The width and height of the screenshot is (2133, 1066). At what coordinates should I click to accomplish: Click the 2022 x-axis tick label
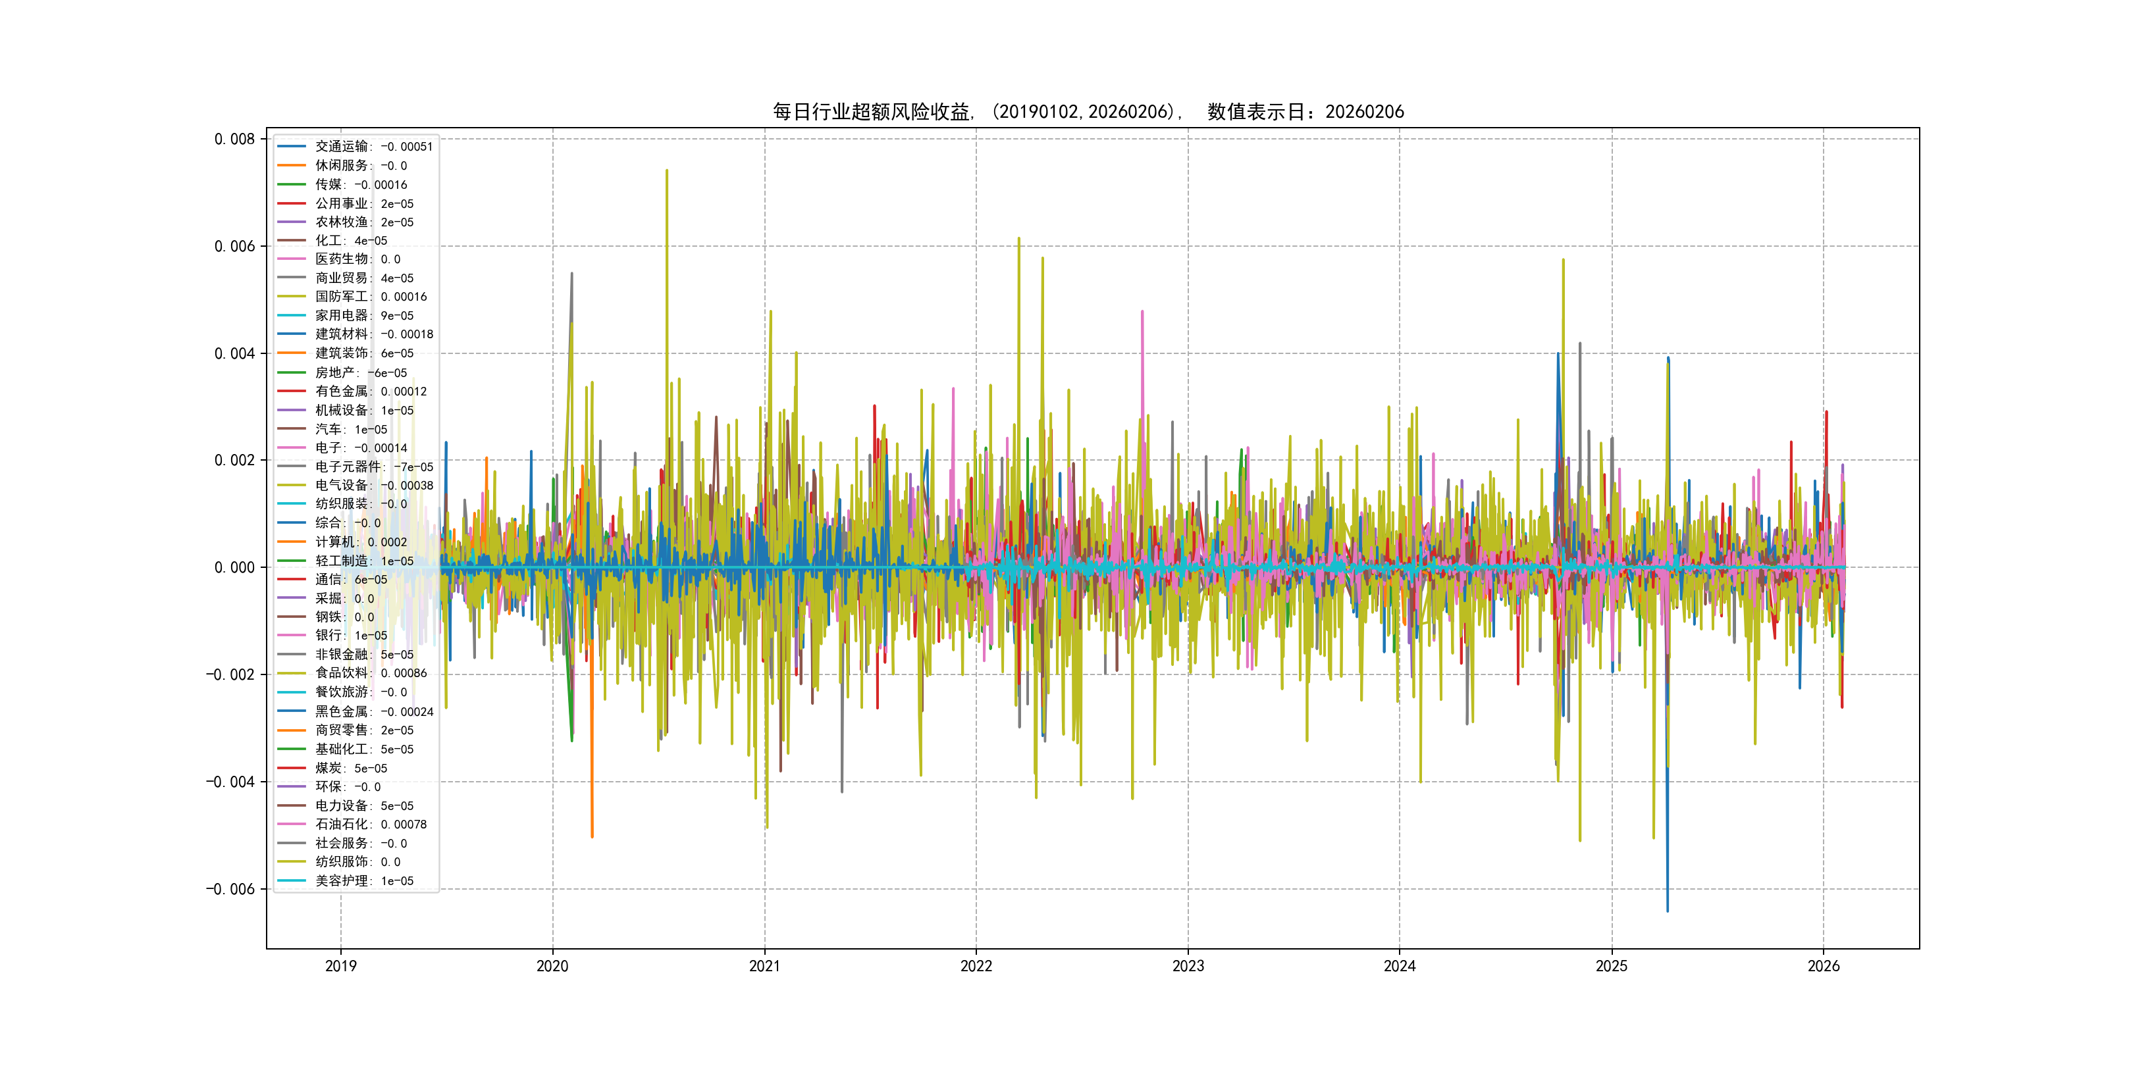click(x=976, y=966)
